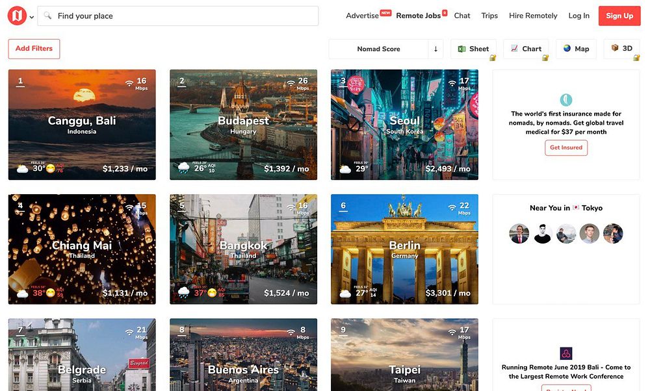Open the Taipei city card

pyautogui.click(x=404, y=355)
